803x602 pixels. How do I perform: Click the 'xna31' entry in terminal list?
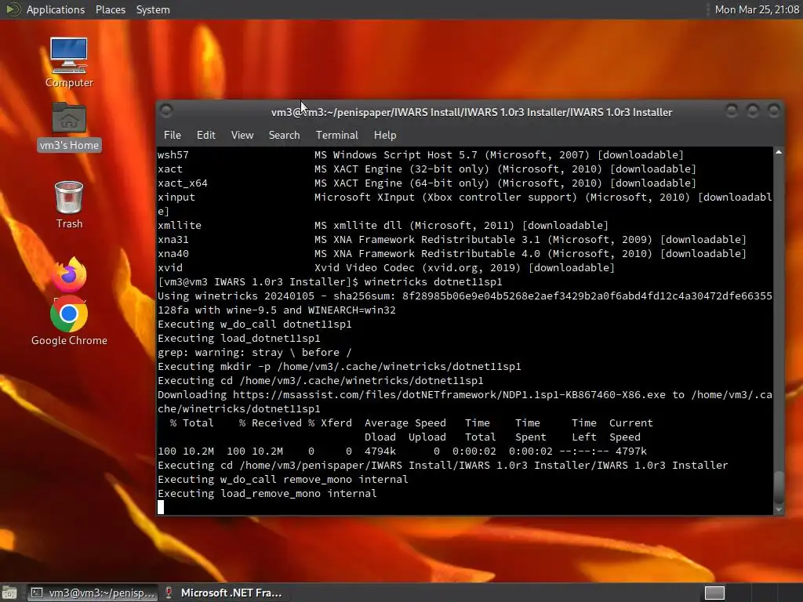coord(173,240)
